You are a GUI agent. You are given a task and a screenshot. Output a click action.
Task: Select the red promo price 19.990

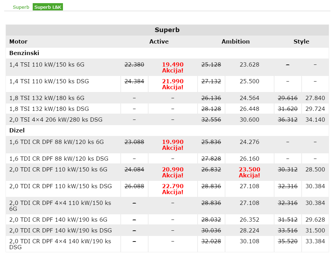pyautogui.click(x=173, y=142)
